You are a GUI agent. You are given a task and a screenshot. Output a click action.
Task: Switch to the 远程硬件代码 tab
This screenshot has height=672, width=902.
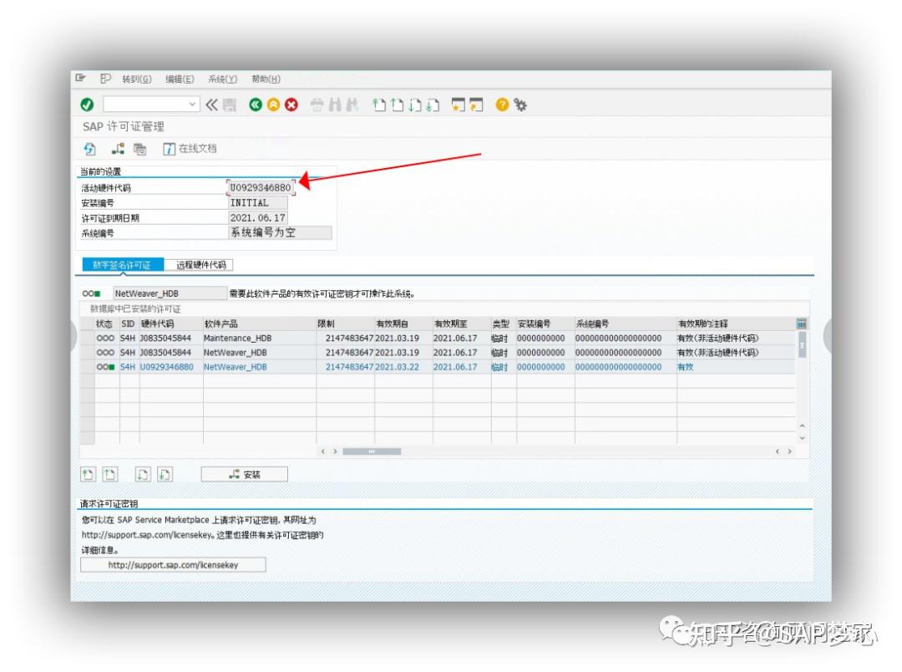click(x=200, y=264)
